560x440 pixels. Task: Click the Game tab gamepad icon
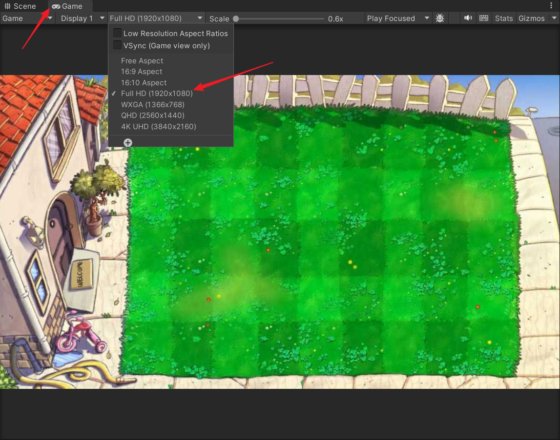click(56, 6)
